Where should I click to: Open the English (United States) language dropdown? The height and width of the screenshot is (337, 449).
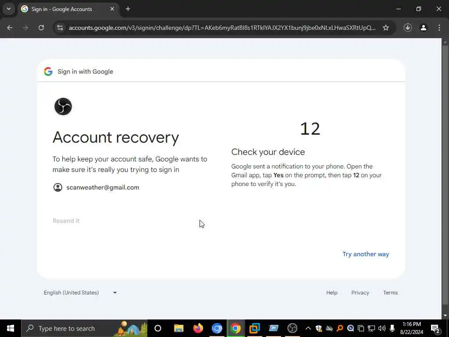[81, 293]
